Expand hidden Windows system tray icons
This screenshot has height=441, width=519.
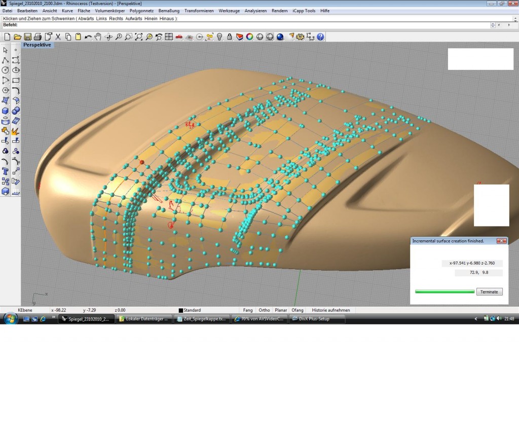click(x=475, y=319)
